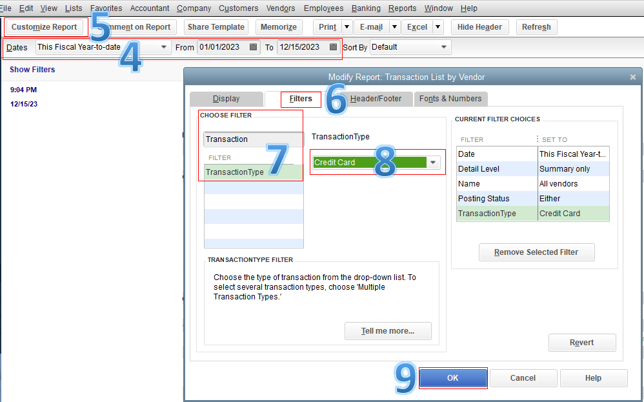Expand the E-mail dropdown arrow

(x=394, y=27)
